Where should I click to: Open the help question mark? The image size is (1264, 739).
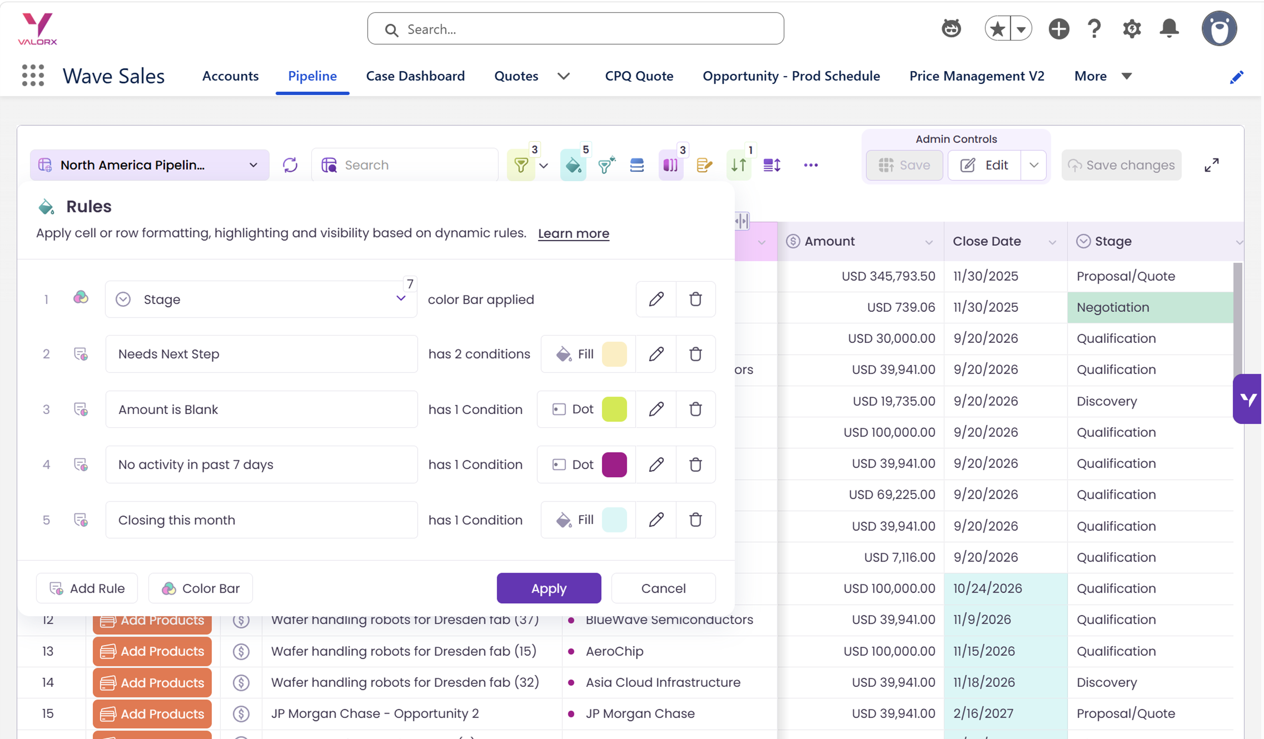click(1094, 28)
